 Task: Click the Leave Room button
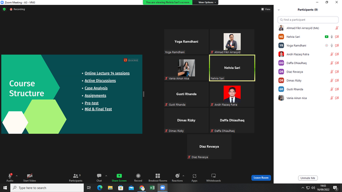click(261, 178)
